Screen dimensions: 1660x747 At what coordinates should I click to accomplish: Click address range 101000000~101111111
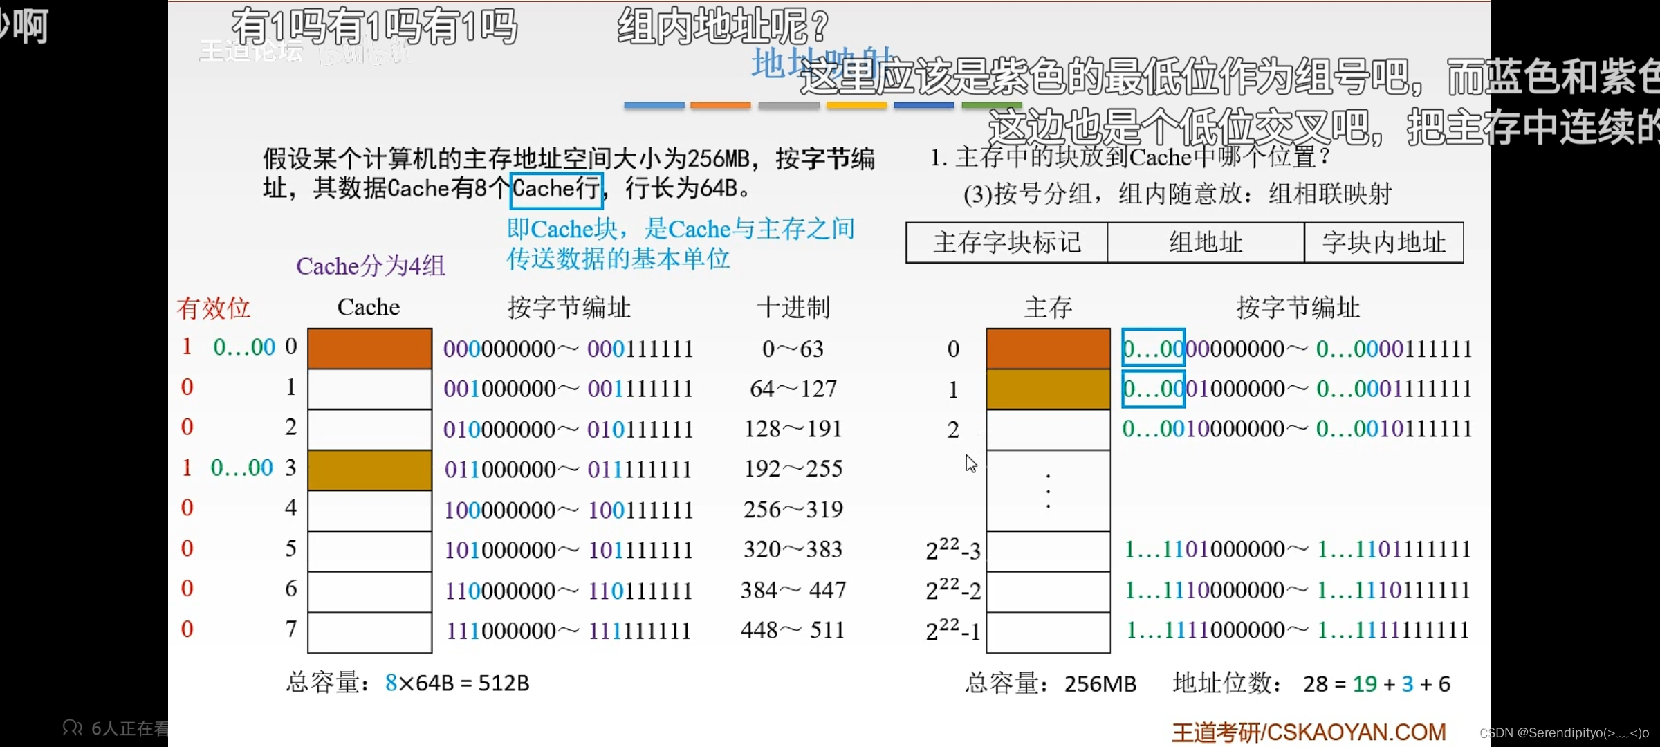click(568, 551)
